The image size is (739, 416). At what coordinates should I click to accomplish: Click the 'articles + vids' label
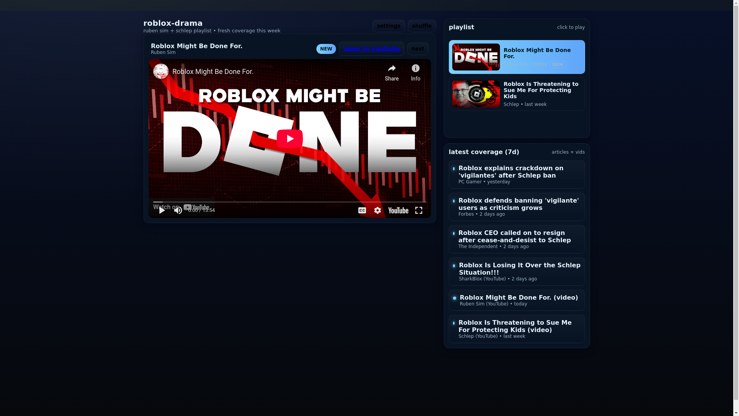point(568,152)
